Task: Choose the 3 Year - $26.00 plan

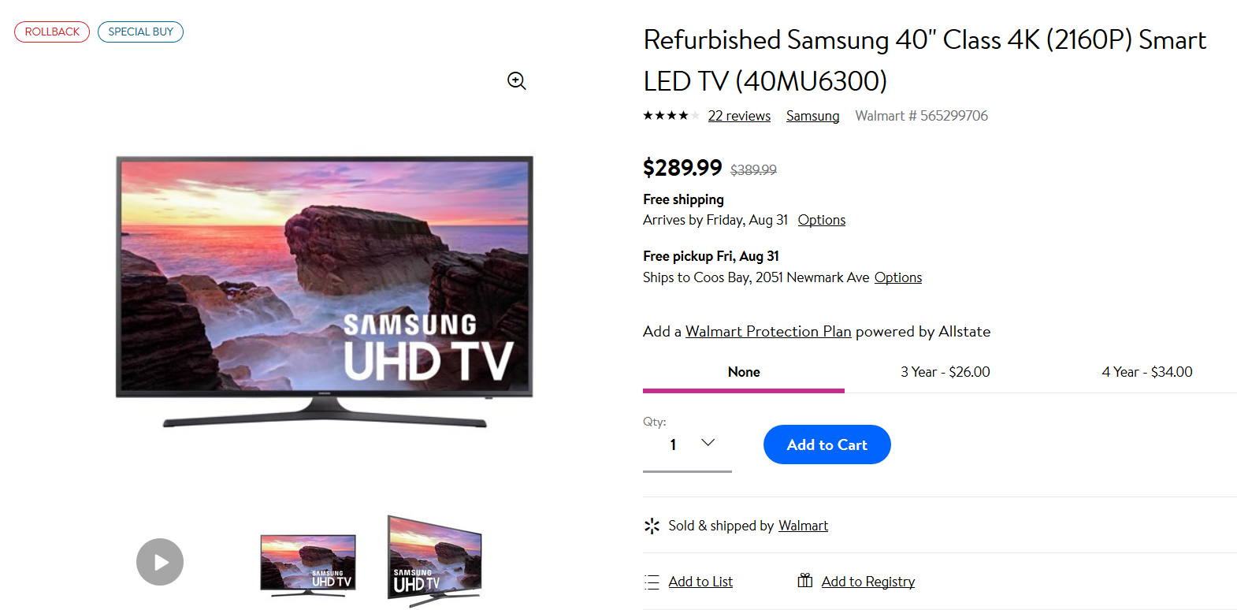Action: click(x=945, y=372)
